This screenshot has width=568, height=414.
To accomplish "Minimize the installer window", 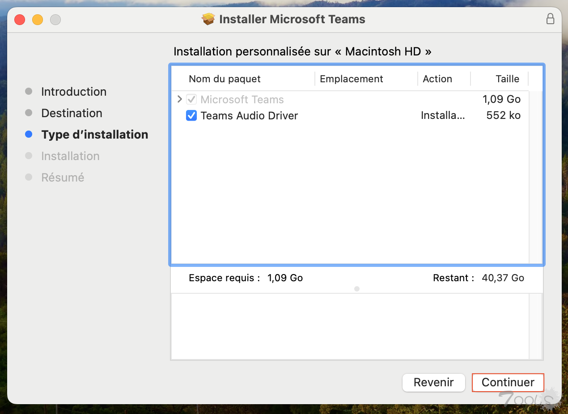I will [38, 20].
